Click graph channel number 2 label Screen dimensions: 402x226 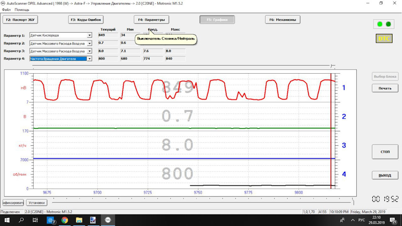coord(344,117)
